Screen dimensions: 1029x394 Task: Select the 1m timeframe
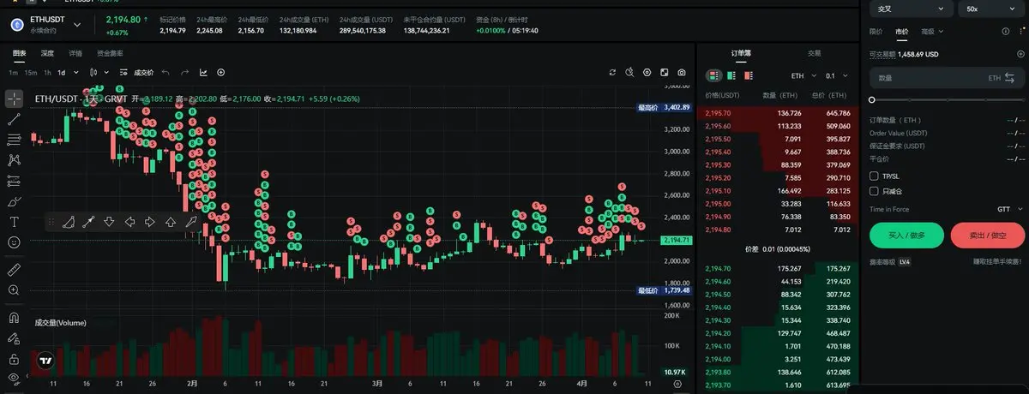(13, 73)
